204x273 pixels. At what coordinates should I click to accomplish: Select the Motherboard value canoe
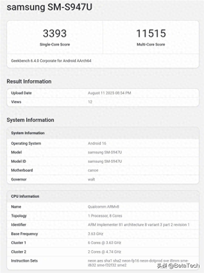pyautogui.click(x=93, y=170)
